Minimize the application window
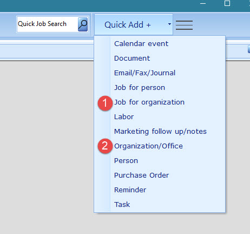 pos(203,3)
